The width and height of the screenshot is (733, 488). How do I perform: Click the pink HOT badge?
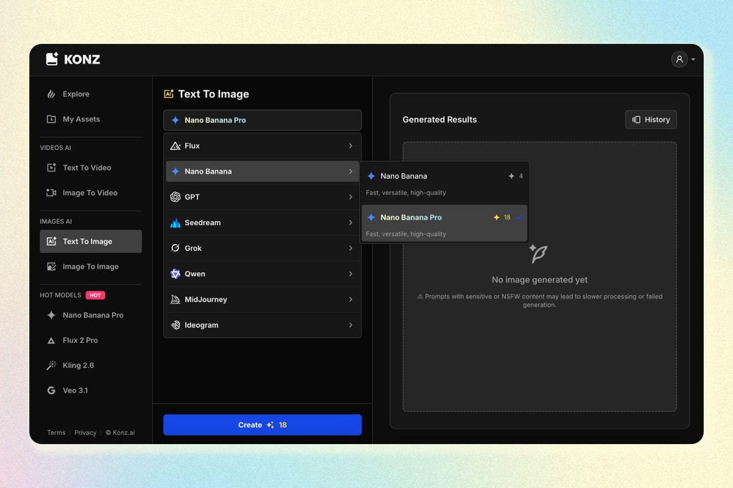(95, 295)
